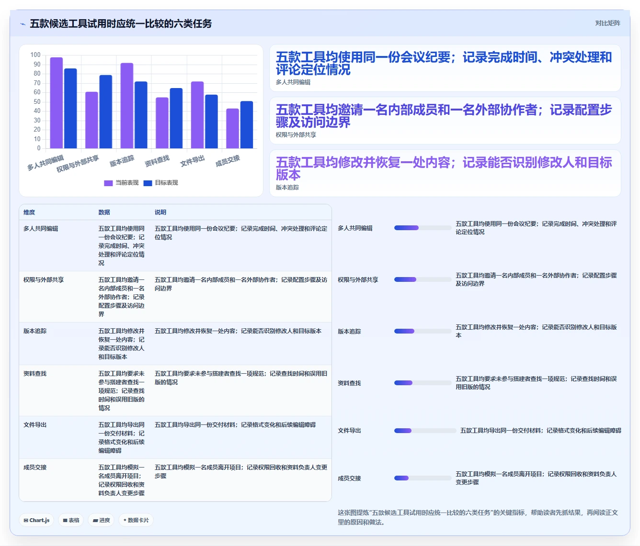
Task: Toggle the 目标表现 legend swatch
Action: click(x=148, y=183)
